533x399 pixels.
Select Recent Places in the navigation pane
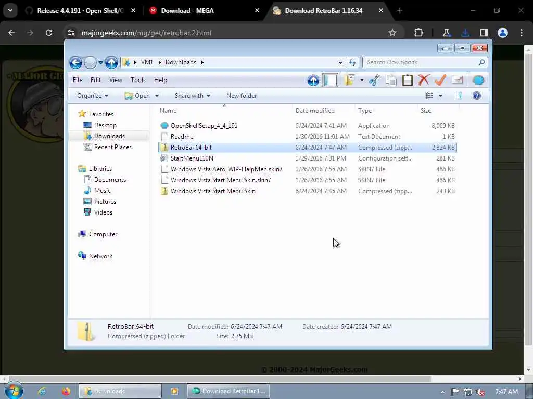click(x=112, y=147)
